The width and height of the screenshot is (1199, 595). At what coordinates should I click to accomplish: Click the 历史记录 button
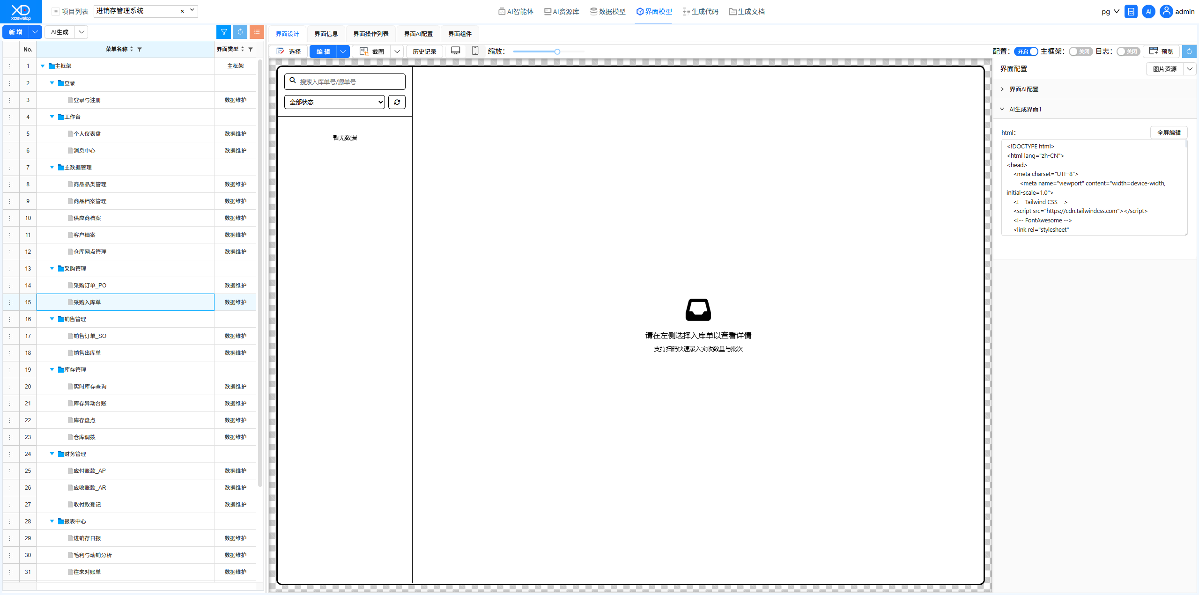tap(424, 51)
